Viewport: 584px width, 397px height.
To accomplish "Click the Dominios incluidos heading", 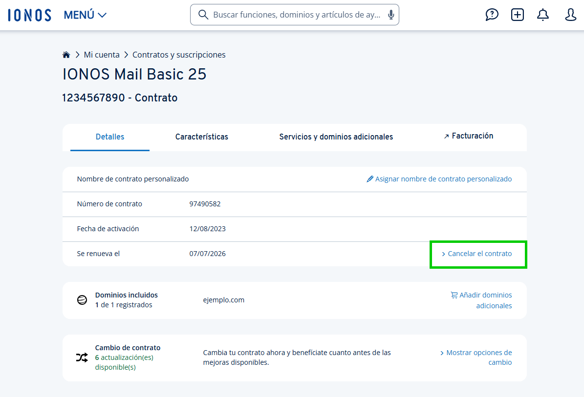I will pos(126,295).
